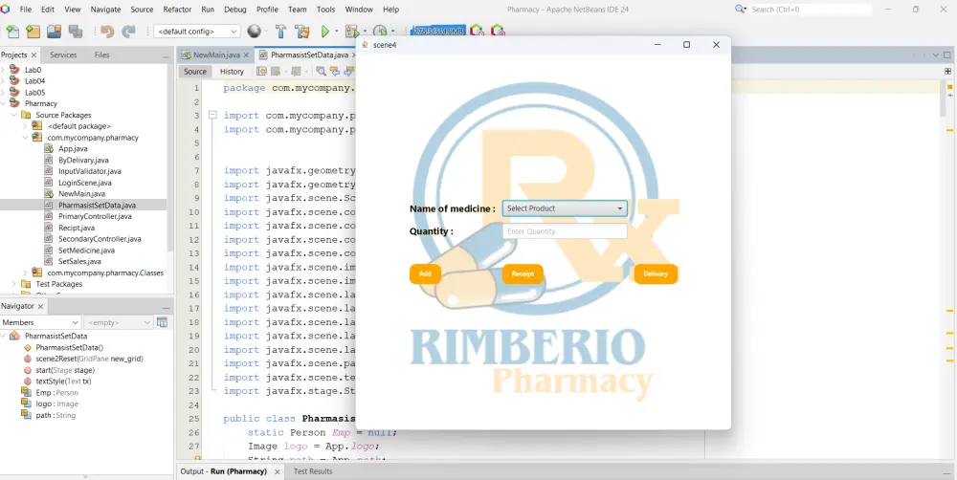Switch to the History view button

[232, 72]
